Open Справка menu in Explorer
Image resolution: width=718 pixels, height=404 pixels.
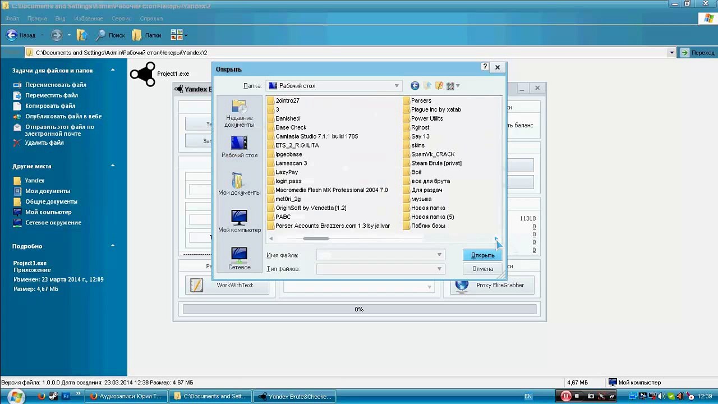(x=151, y=19)
